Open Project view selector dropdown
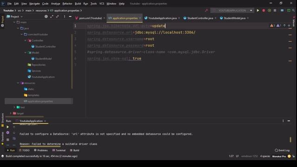This screenshot has width=297, height=167. coord(22,17)
